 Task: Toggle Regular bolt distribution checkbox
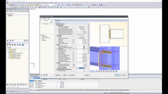point(84,46)
